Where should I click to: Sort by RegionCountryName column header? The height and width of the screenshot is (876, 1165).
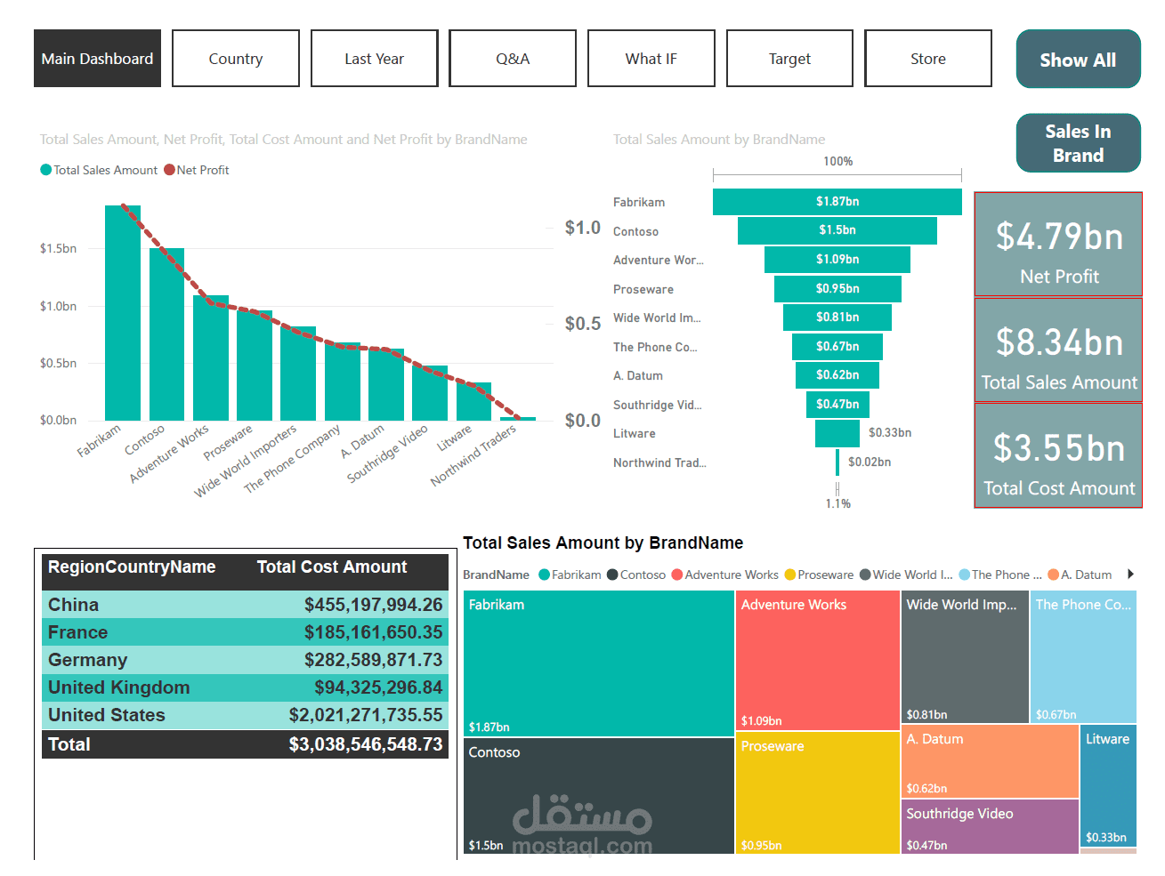click(x=132, y=567)
